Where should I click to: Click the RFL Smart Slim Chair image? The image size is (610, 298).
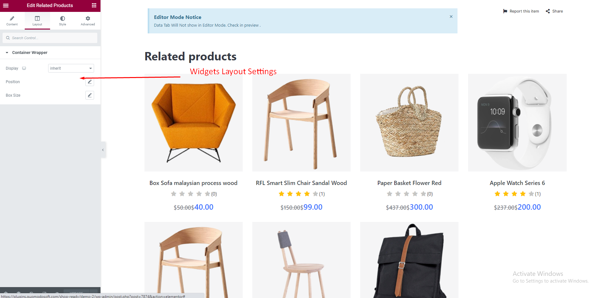[301, 123]
